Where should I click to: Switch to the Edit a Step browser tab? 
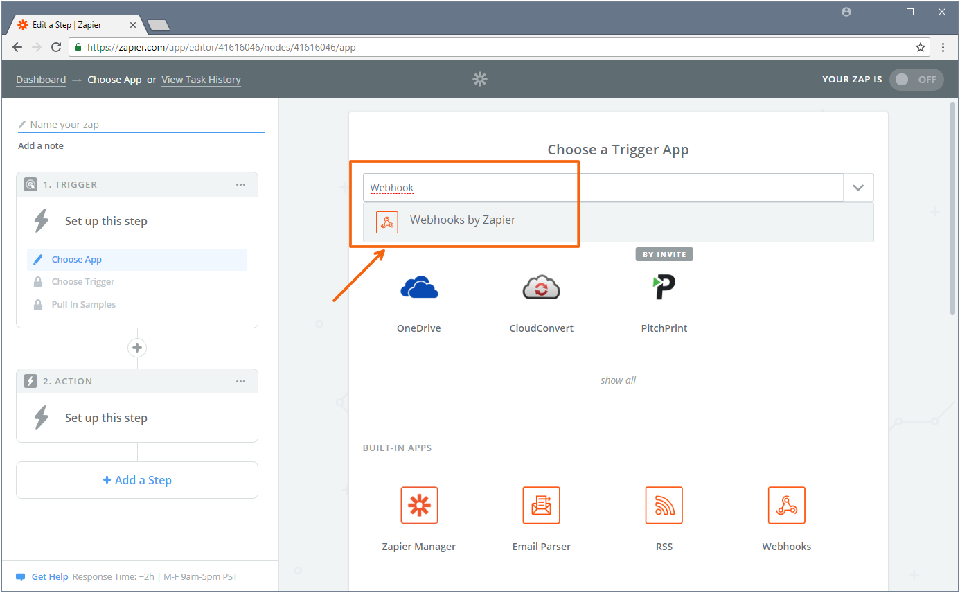click(76, 25)
